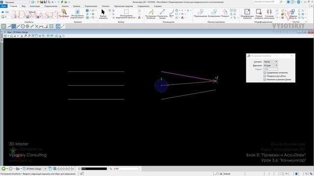Click the Радиус input field
Screen dimensions: 314x176
point(270,69)
